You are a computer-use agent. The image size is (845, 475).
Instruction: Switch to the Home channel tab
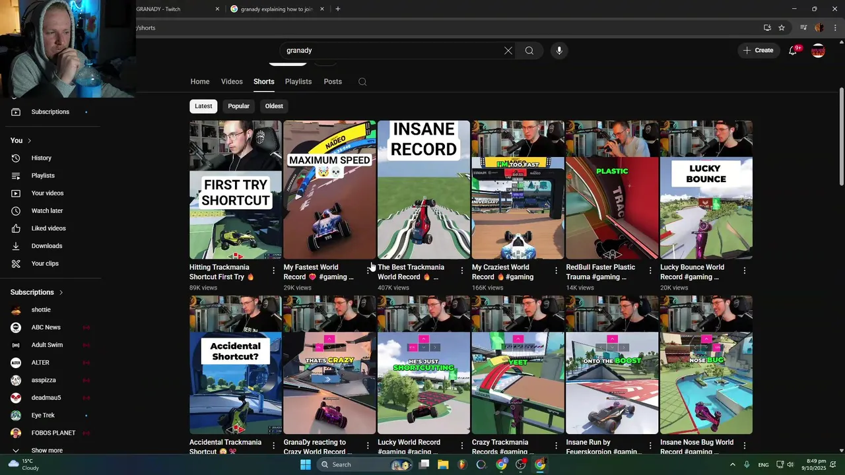pos(200,82)
